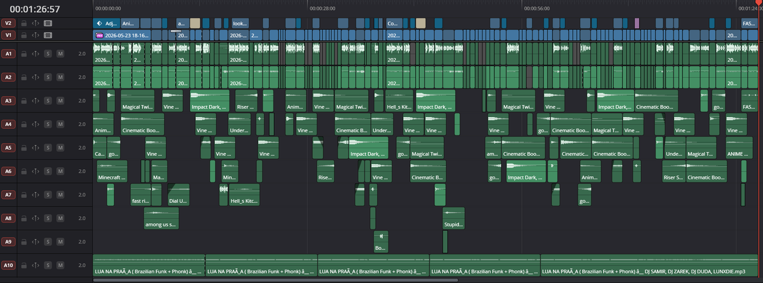Select the 'Minecraft ...' clip on A6
This screenshot has height=283, width=763.
(x=112, y=171)
